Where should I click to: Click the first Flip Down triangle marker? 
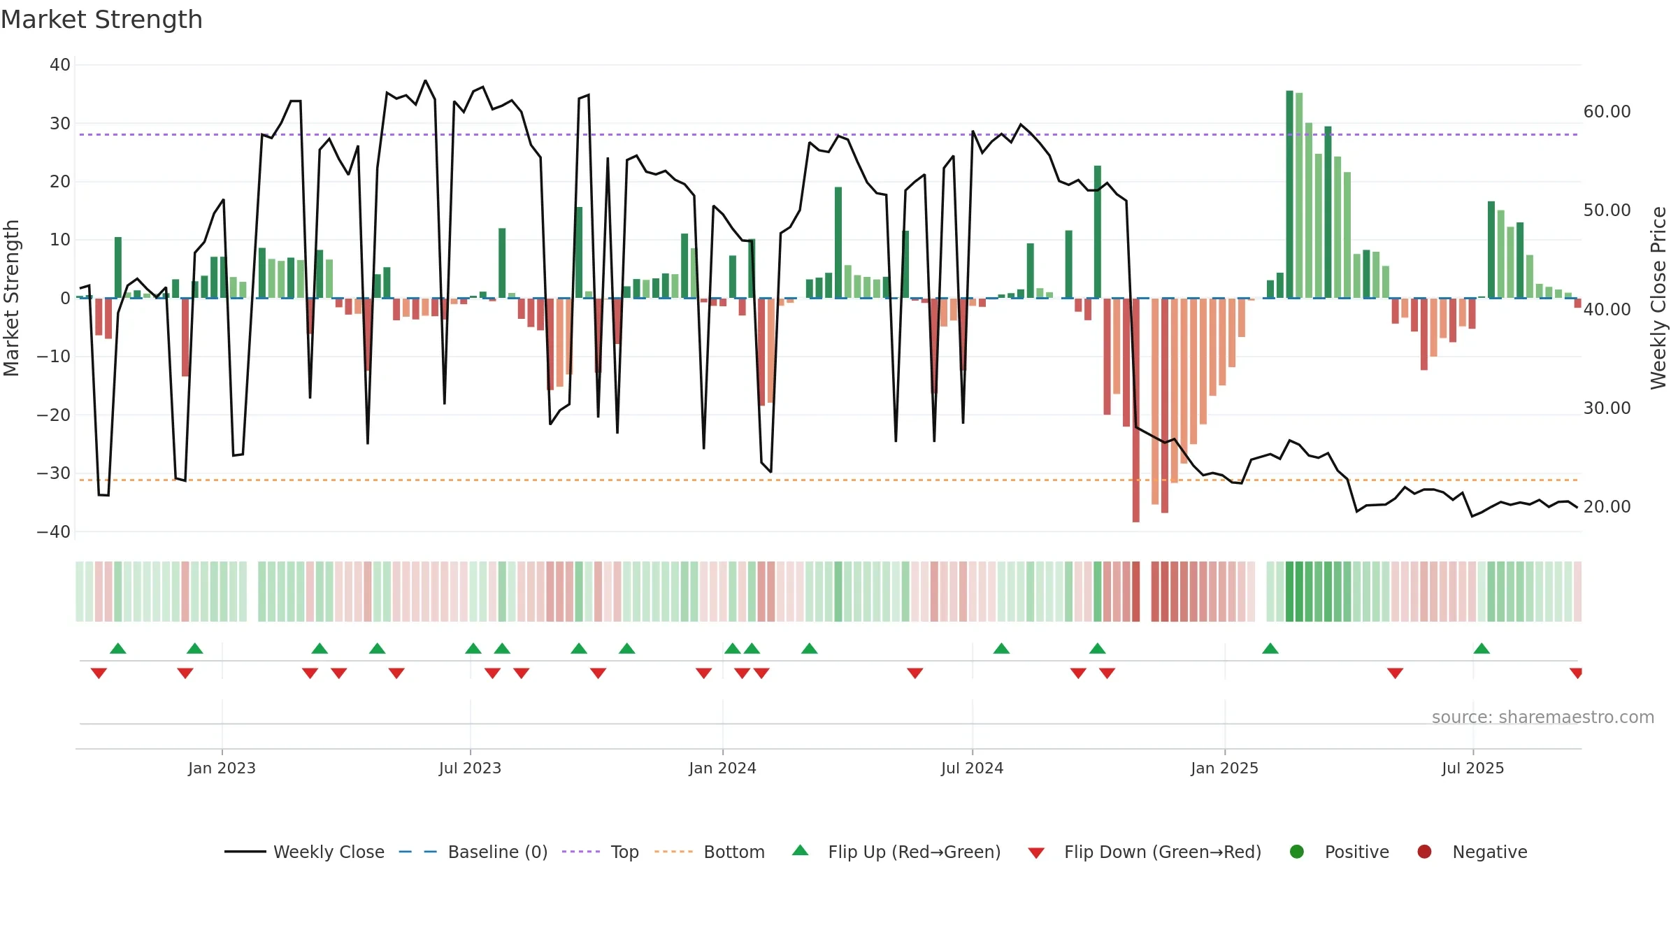point(99,673)
